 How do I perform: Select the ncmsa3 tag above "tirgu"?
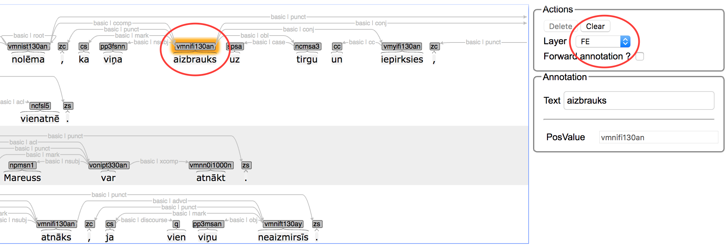(x=307, y=46)
